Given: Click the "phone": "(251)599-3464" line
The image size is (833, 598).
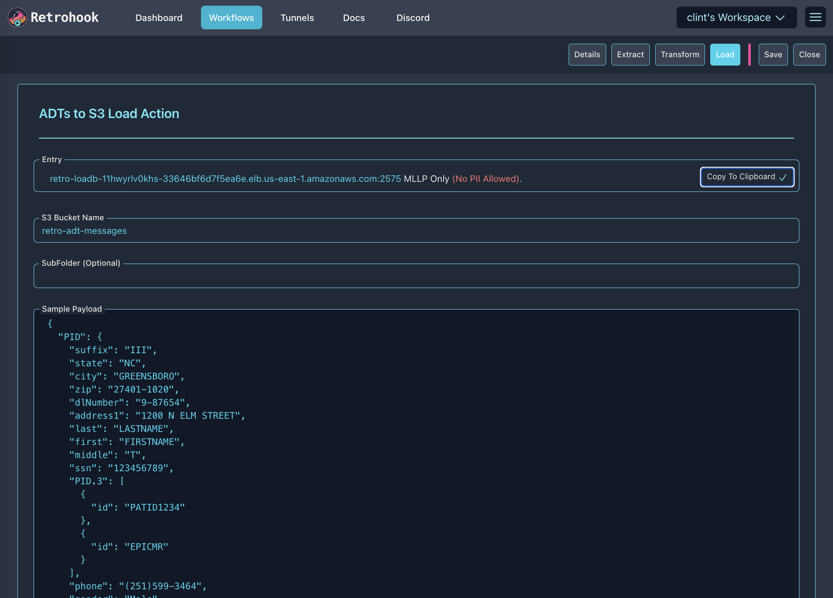Looking at the screenshot, I should click(x=138, y=586).
